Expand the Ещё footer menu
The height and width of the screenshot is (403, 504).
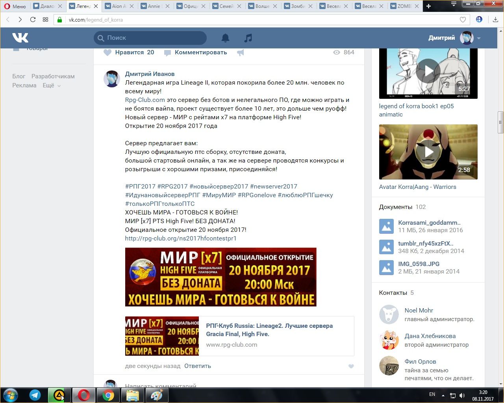point(52,85)
